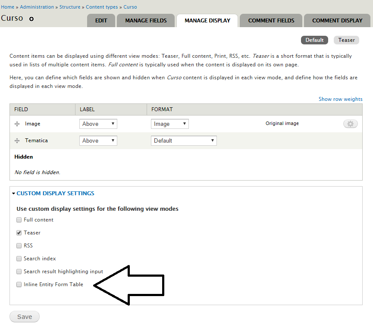The width and height of the screenshot is (373, 334).
Task: Open the Tematica label dropdown
Action: coord(98,140)
